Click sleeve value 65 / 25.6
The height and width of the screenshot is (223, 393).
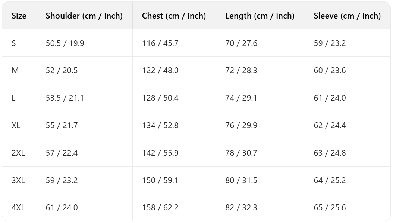coord(330,208)
